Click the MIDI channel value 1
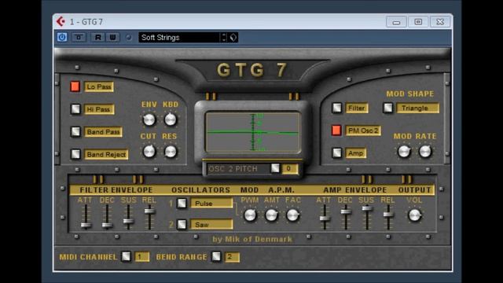 point(141,257)
